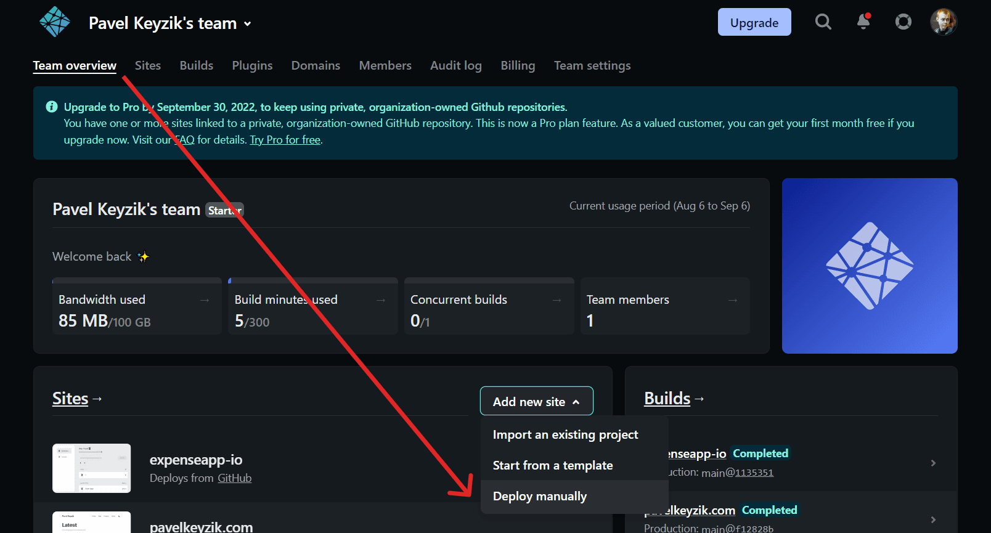Open the user avatar menu
This screenshot has height=533, width=991.
coord(944,22)
